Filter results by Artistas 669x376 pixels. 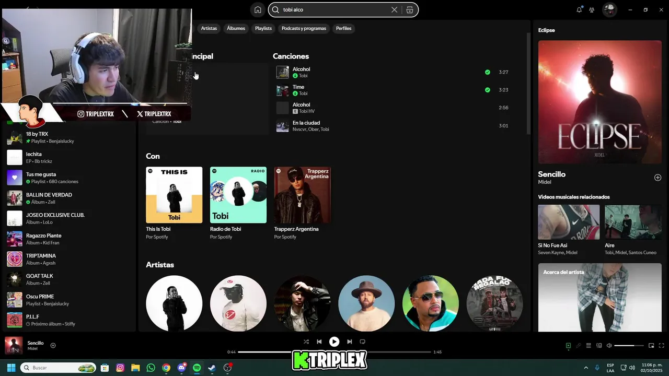(209, 28)
